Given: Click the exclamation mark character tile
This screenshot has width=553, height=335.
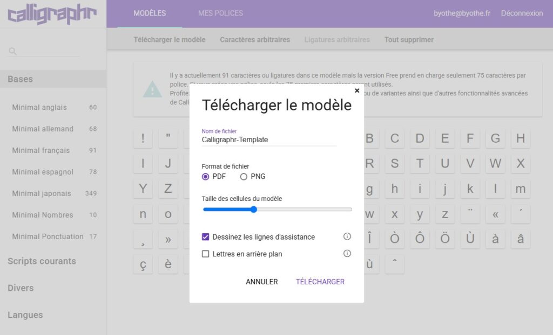Looking at the screenshot, I should (x=143, y=138).
